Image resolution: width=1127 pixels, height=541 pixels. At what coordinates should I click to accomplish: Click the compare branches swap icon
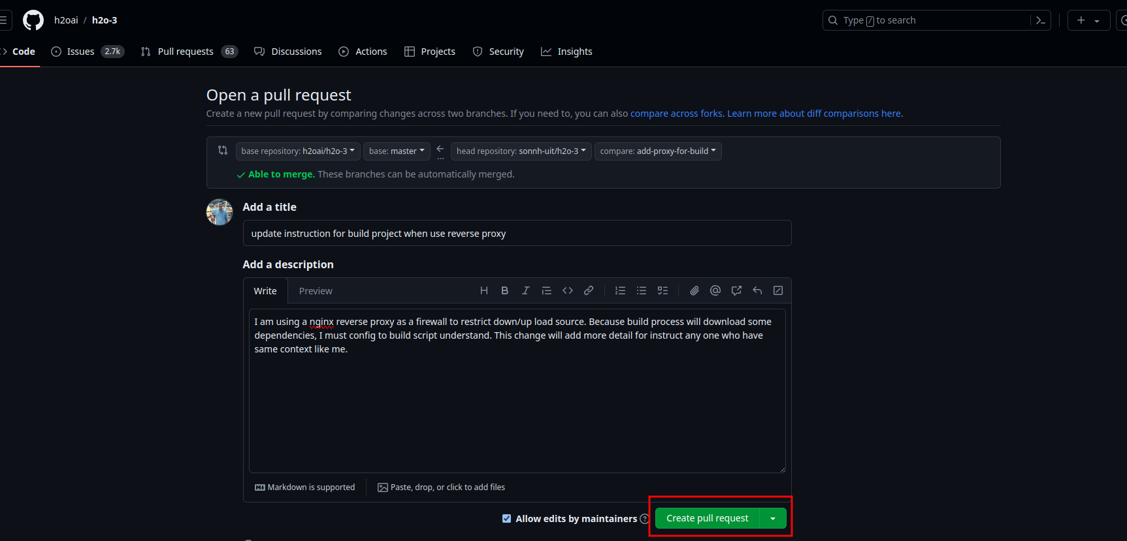tap(223, 150)
